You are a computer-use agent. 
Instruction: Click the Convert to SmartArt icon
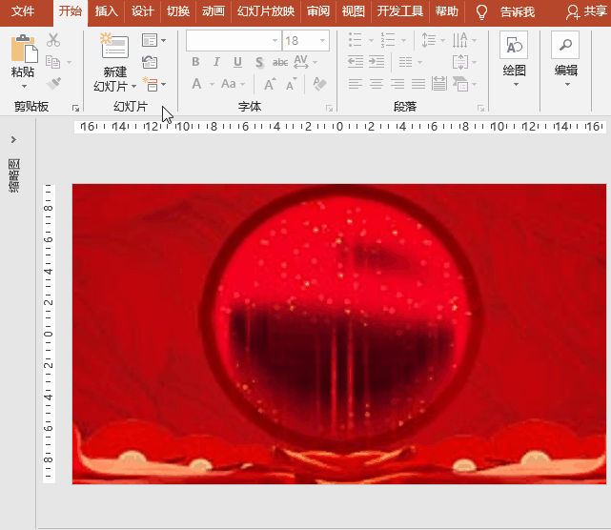click(x=460, y=84)
